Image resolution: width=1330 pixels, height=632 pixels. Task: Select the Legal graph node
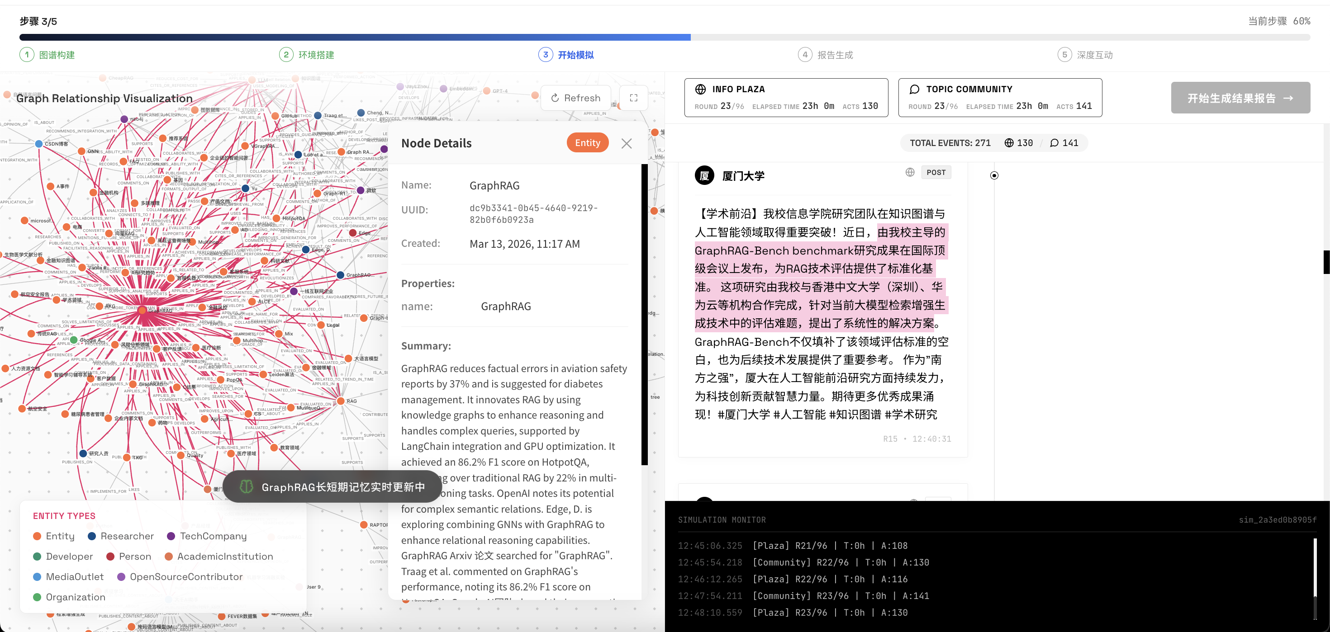coord(321,325)
